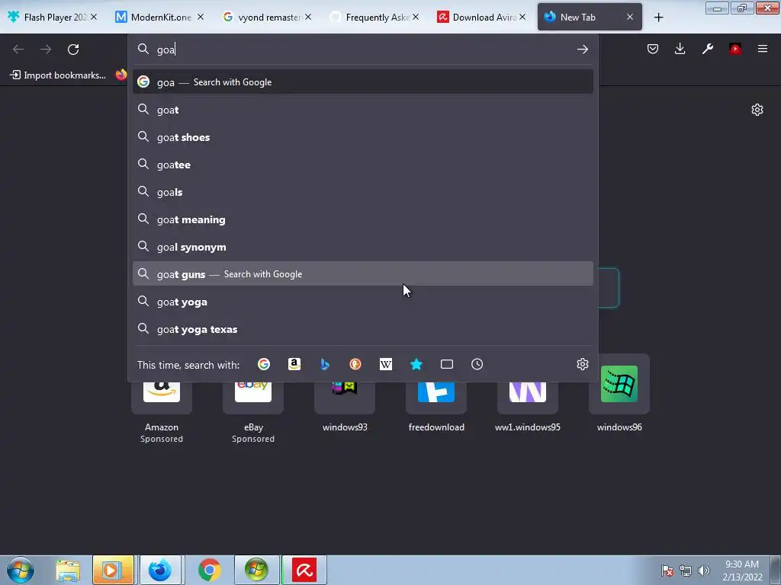Image resolution: width=781 pixels, height=585 pixels.
Task: Choose the 'goals' suggestion
Action: click(362, 191)
